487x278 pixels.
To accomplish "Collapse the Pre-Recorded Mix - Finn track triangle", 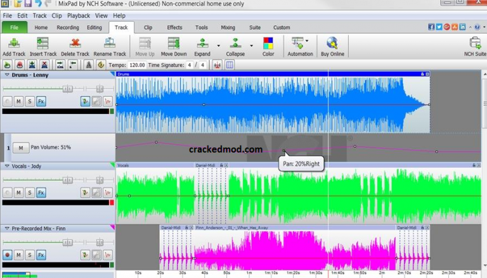I will coord(7,229).
